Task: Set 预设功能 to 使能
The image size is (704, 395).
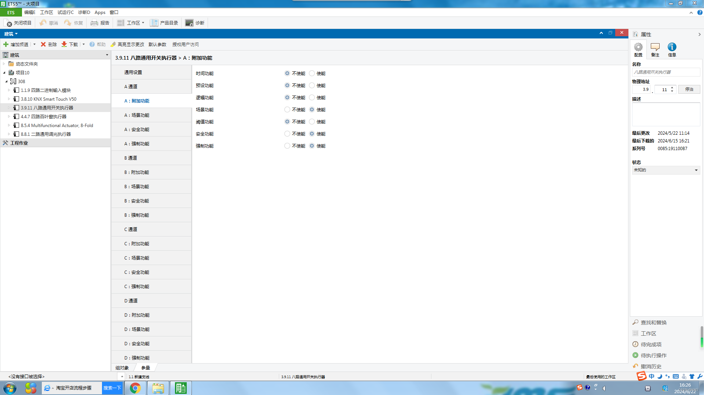Action: tap(312, 86)
